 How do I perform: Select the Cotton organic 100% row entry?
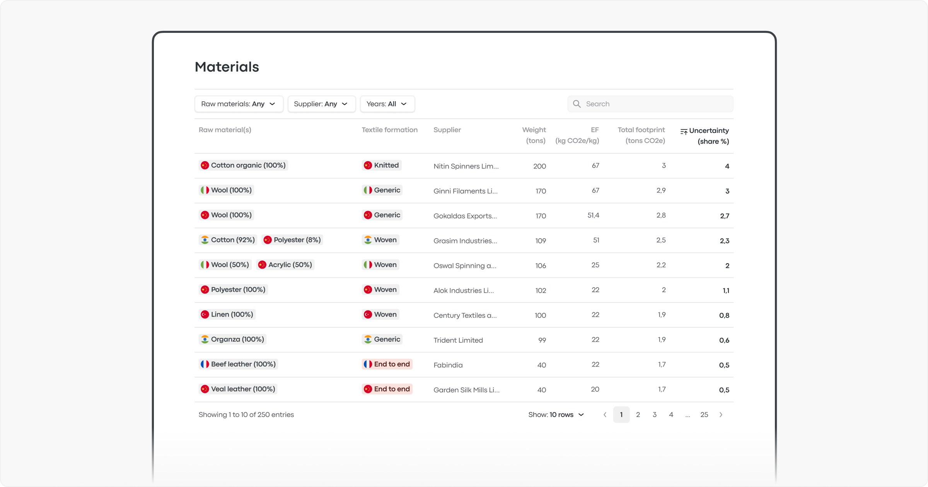tap(465, 165)
